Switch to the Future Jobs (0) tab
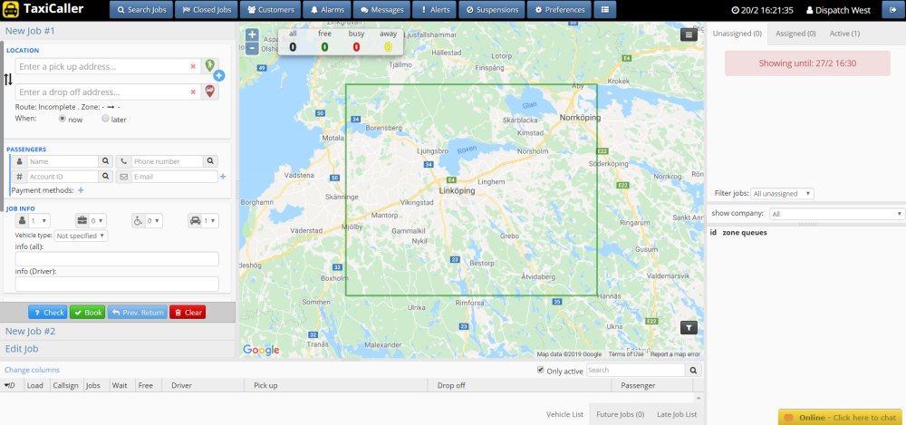 tap(620, 415)
